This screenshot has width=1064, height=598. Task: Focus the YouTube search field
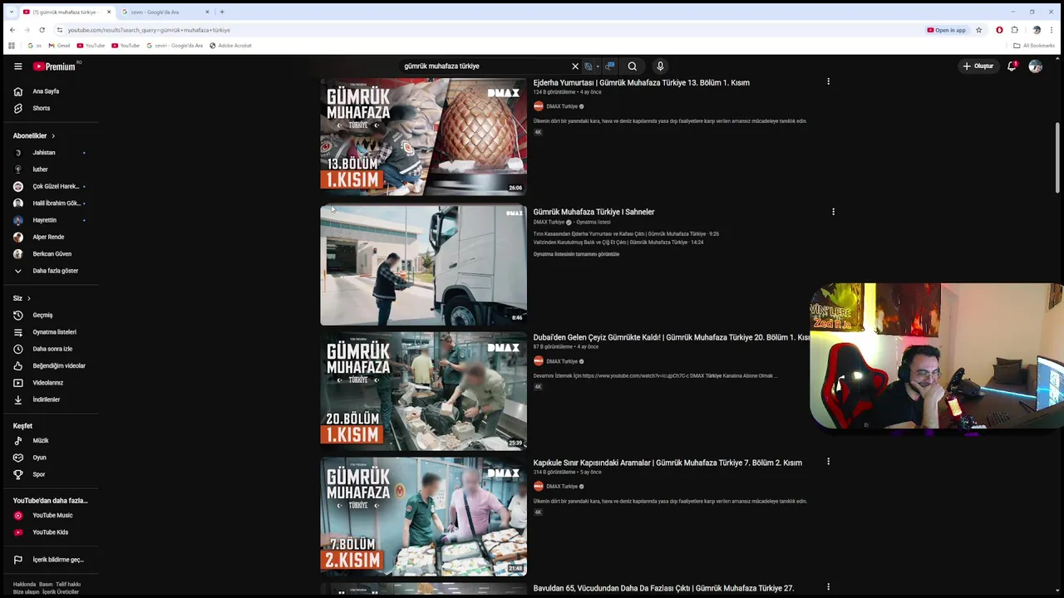coord(482,66)
